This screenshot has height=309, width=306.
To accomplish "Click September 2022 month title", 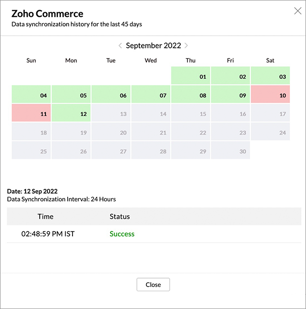I will click(x=153, y=46).
